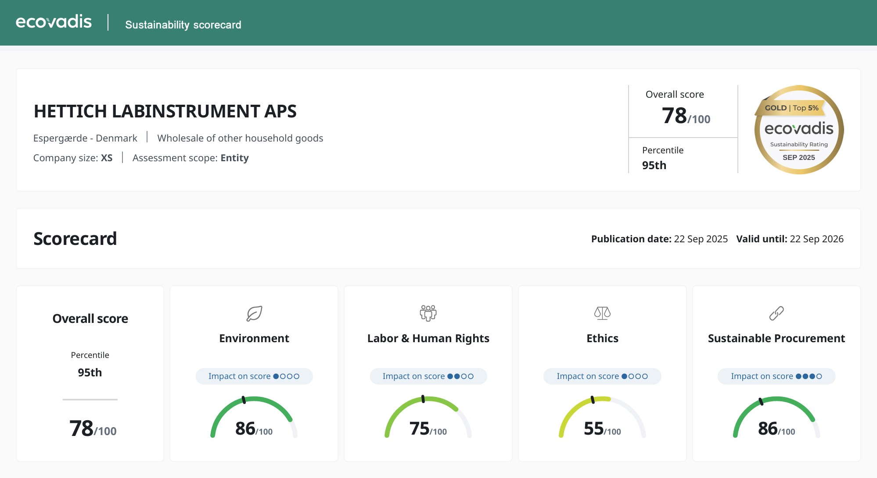Click the Sustainable Procurement chain-link icon

tap(776, 313)
